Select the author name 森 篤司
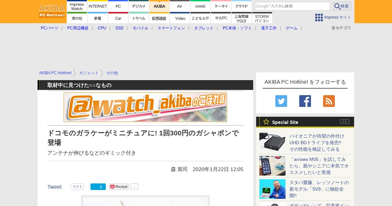Screen dimensions: 392x206 point(179,169)
